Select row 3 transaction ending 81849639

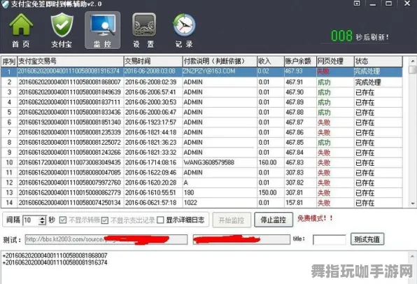coord(202,92)
